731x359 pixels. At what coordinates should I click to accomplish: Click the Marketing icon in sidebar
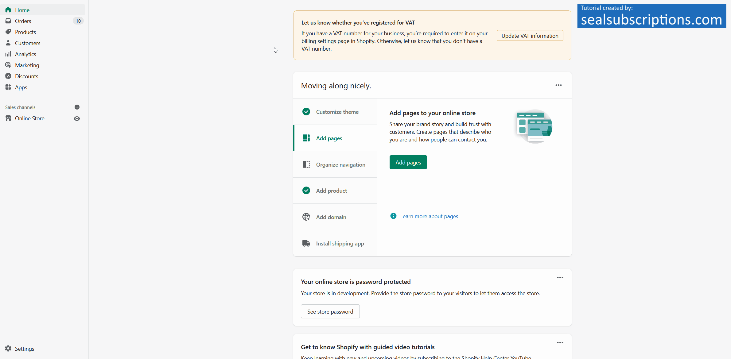[8, 65]
